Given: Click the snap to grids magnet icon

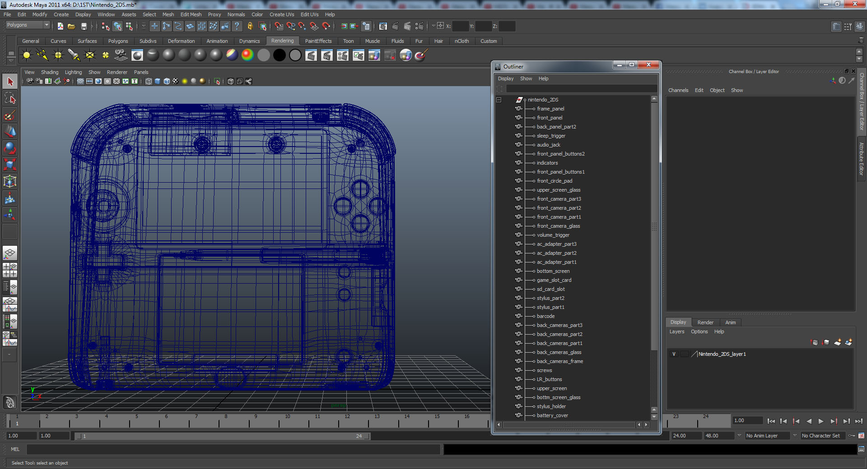Looking at the screenshot, I should (x=279, y=26).
